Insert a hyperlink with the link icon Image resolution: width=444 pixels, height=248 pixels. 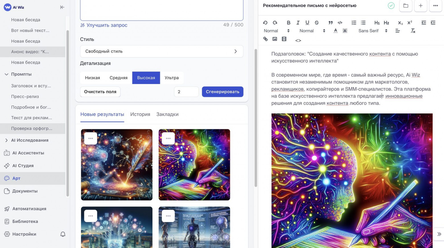pos(265,39)
